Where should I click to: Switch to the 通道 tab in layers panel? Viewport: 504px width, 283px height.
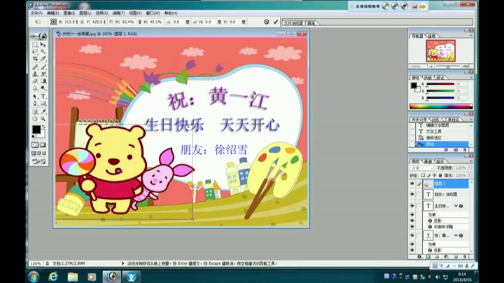428,160
